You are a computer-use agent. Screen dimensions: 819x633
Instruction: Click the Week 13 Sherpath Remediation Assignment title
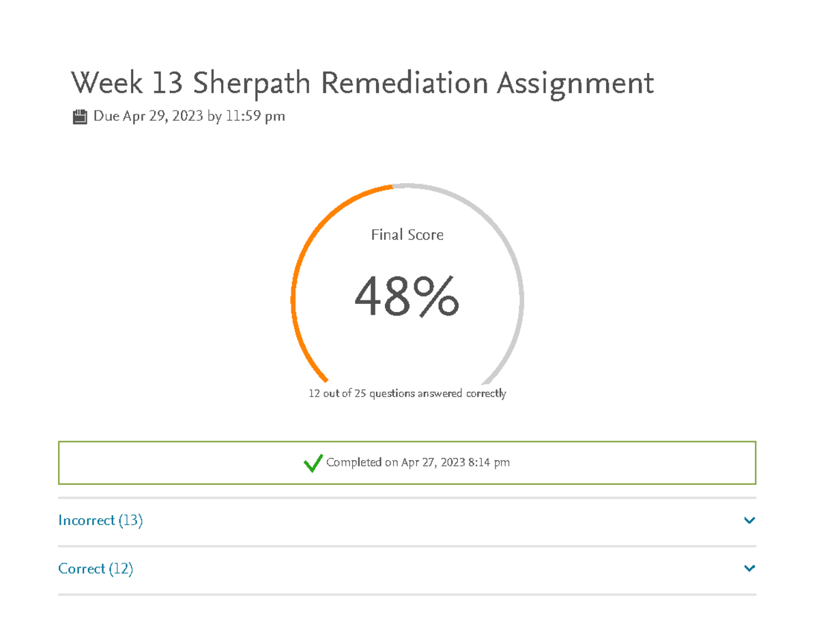point(362,83)
